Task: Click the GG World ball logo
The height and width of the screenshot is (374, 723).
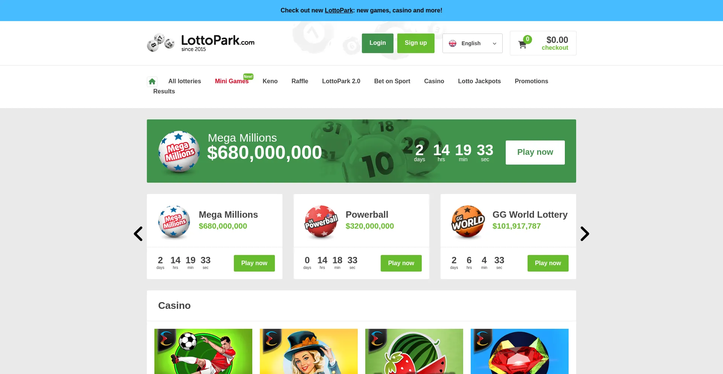Action: point(468,222)
